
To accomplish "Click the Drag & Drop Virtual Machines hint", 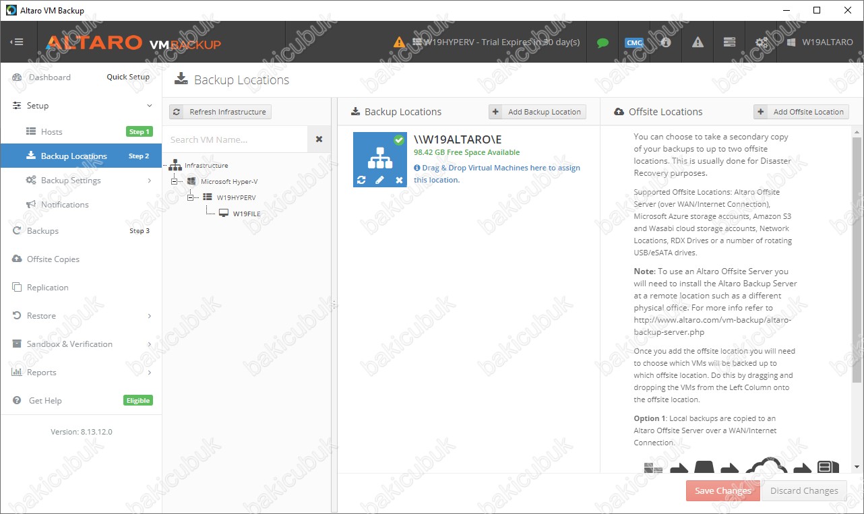I will [x=497, y=174].
